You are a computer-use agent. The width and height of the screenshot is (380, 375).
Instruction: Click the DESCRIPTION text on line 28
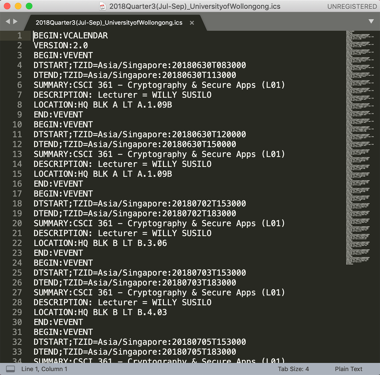tap(123, 303)
